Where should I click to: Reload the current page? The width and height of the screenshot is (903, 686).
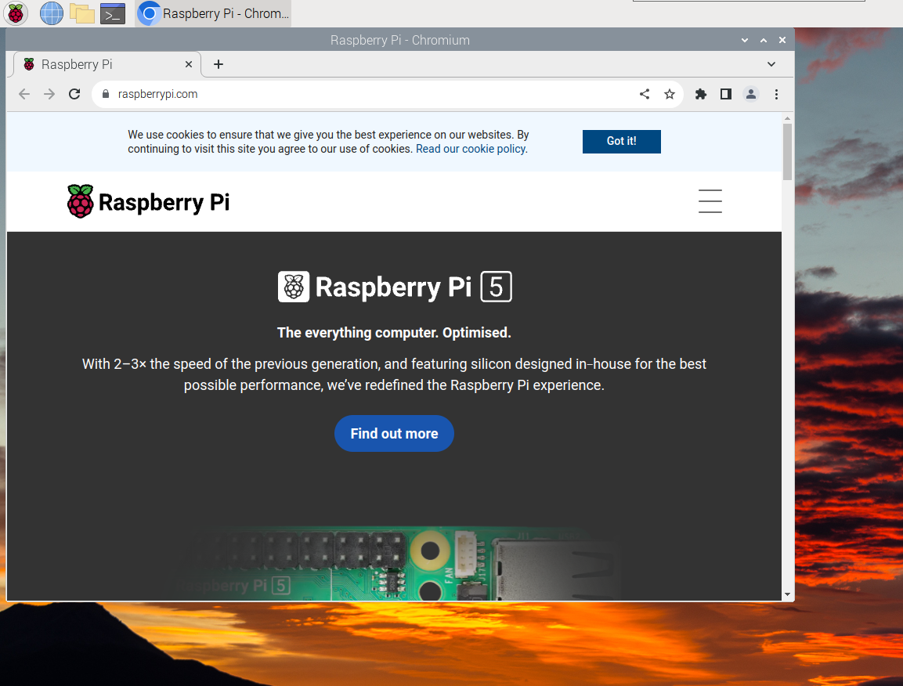pyautogui.click(x=74, y=94)
